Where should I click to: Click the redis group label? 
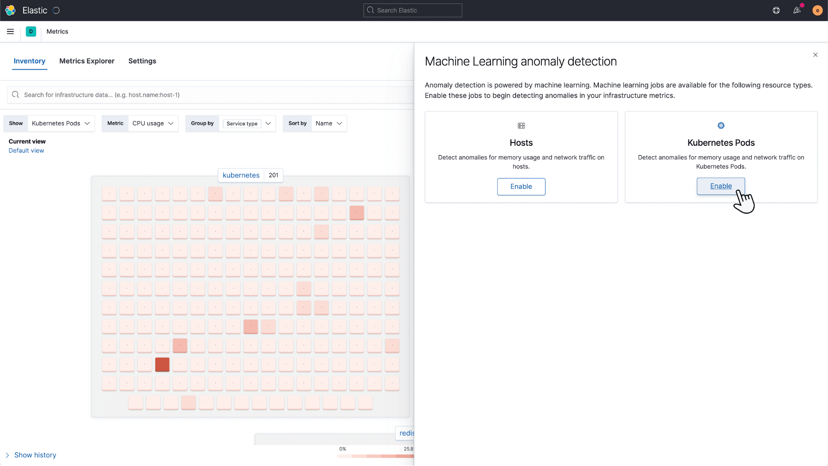click(406, 433)
